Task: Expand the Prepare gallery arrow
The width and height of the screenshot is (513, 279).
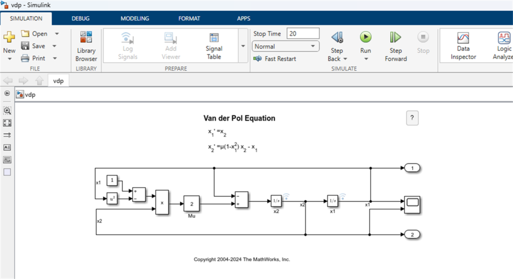Action: (x=243, y=45)
